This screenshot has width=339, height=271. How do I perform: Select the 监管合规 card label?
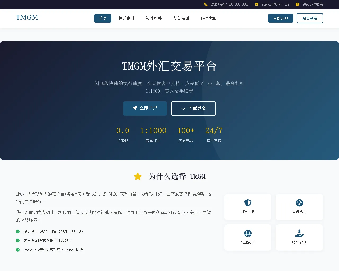click(248, 212)
